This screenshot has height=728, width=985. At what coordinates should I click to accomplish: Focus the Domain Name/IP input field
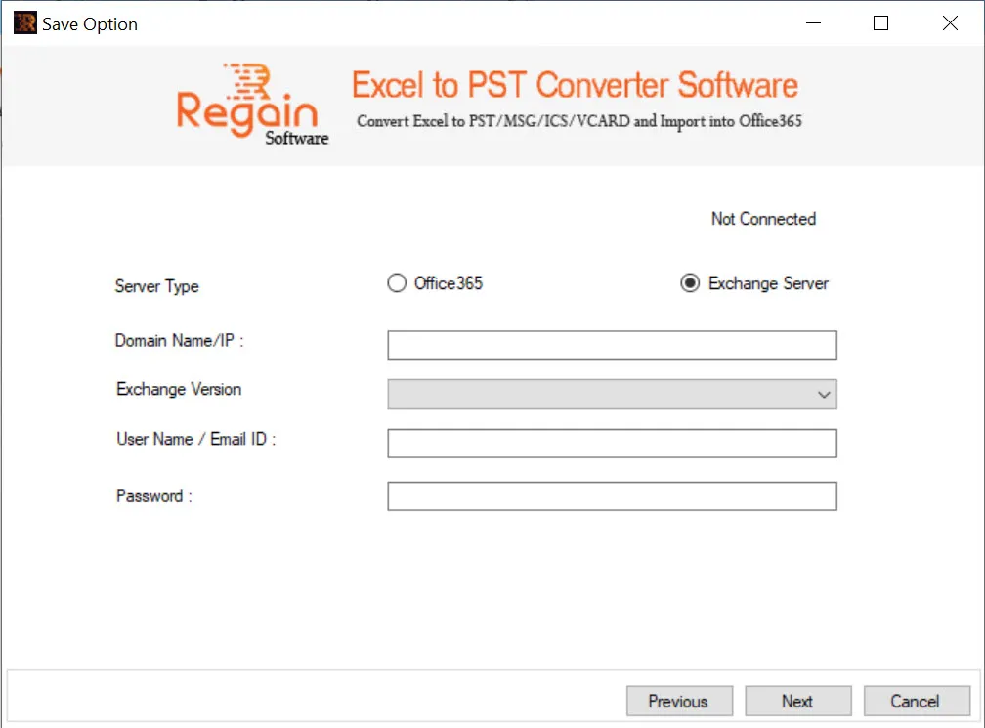tap(612, 345)
